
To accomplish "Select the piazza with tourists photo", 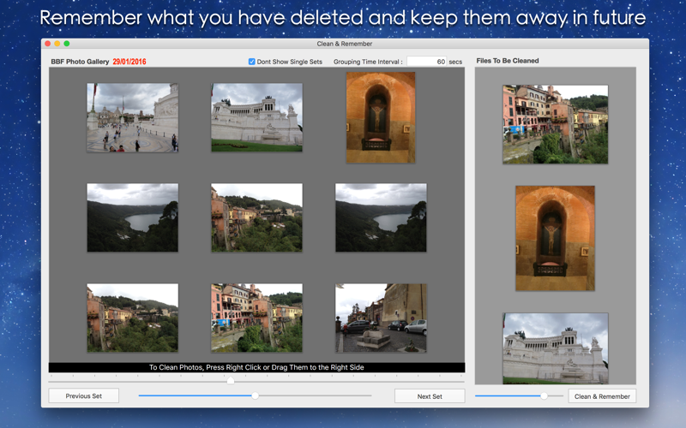I will [x=133, y=118].
